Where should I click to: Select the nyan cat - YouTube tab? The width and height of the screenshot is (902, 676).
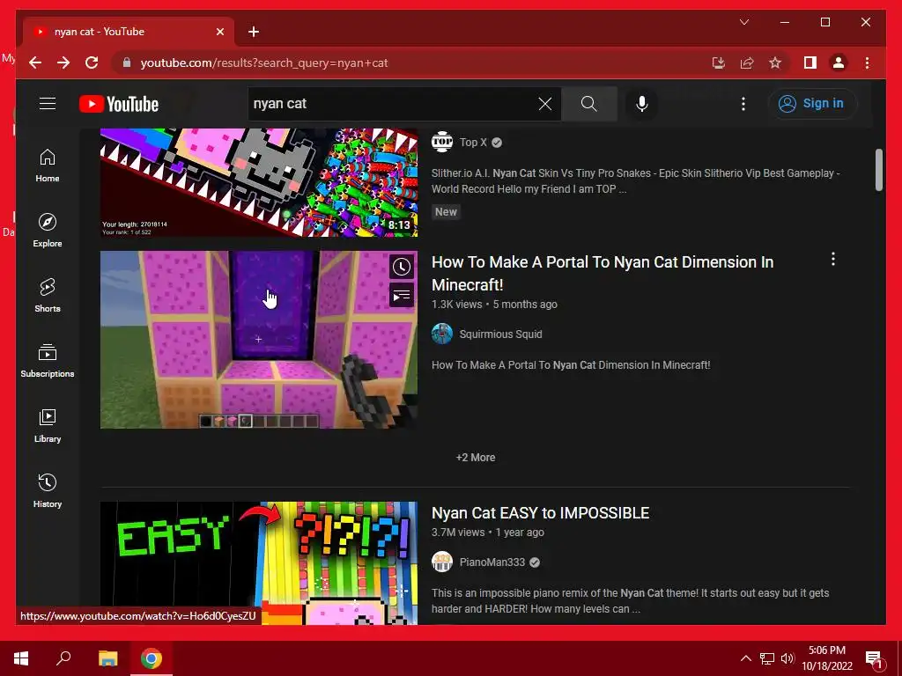coord(129,32)
